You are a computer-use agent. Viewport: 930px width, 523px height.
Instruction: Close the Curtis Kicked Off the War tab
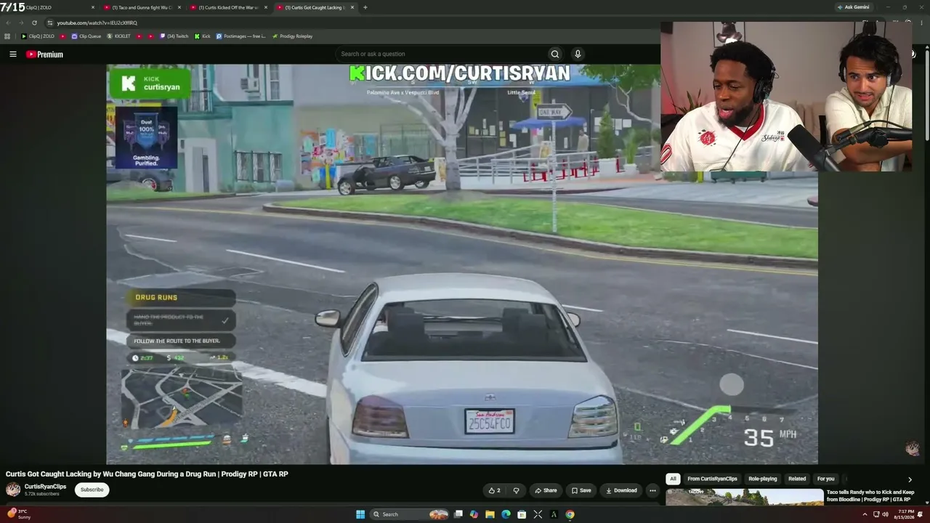point(266,7)
